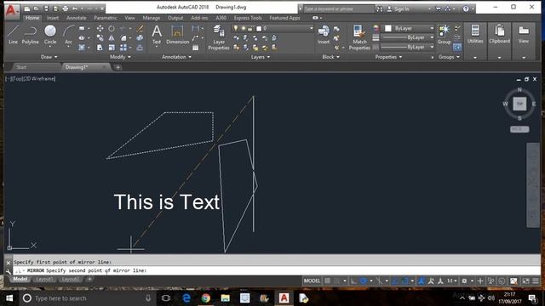Toggle polar tracking in status bar
The height and width of the screenshot is (306, 545).
[363, 280]
